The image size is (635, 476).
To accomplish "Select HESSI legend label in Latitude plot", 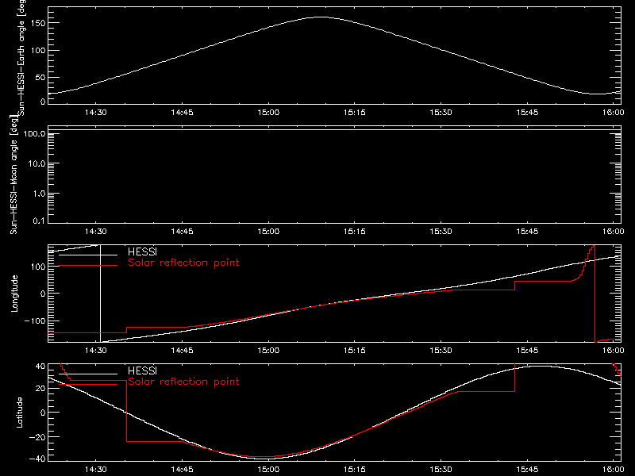I will pyautogui.click(x=142, y=370).
